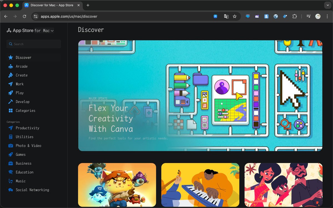Bookmark this page with the star icon

(235, 16)
